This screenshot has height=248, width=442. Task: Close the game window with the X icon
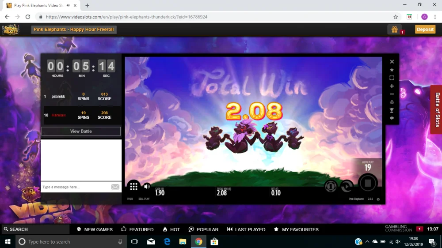point(392,62)
